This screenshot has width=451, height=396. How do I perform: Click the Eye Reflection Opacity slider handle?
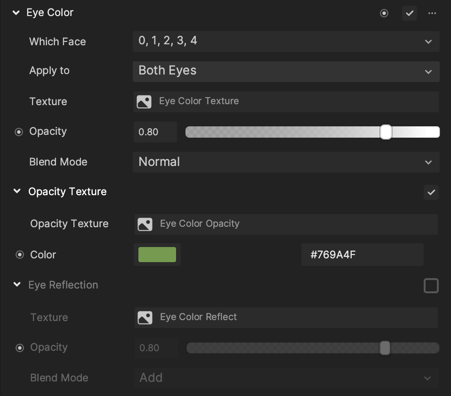[x=385, y=348]
